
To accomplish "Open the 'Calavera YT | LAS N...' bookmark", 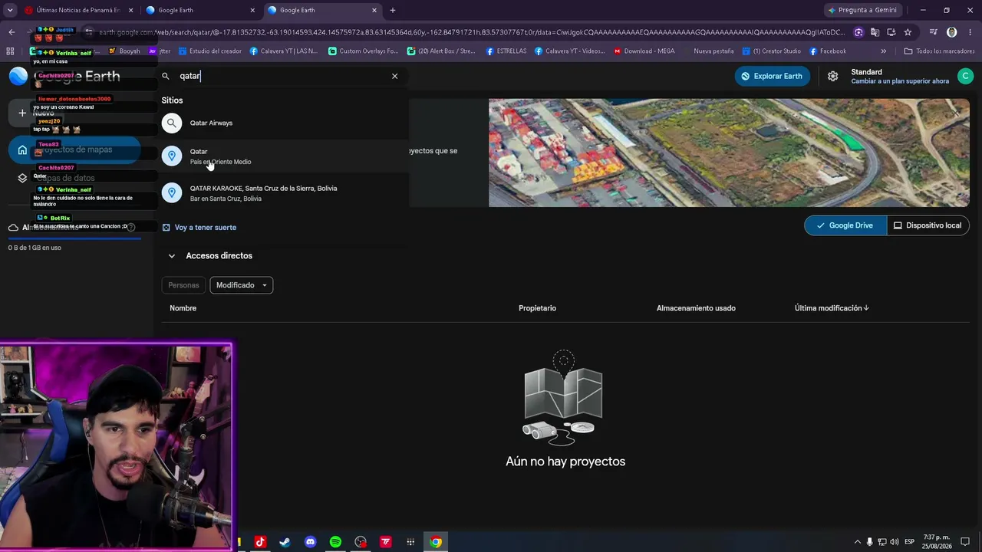I will pyautogui.click(x=284, y=51).
